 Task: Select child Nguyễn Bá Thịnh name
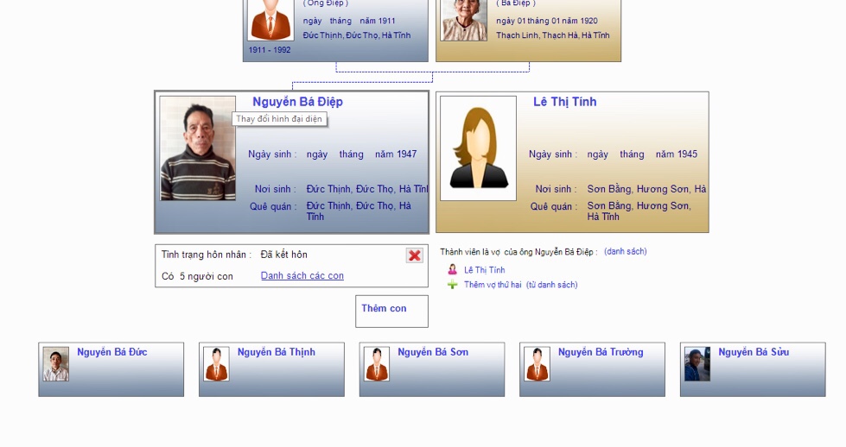[277, 352]
